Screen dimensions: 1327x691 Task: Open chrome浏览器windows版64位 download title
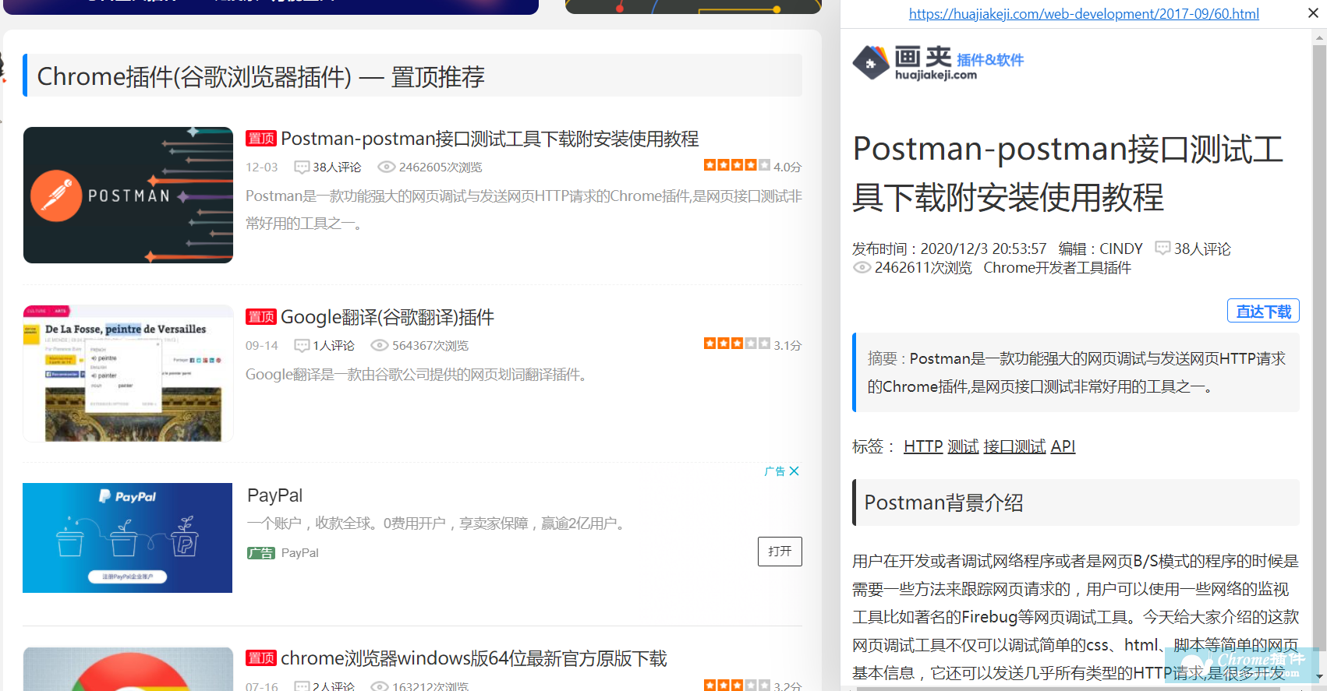[474, 659]
